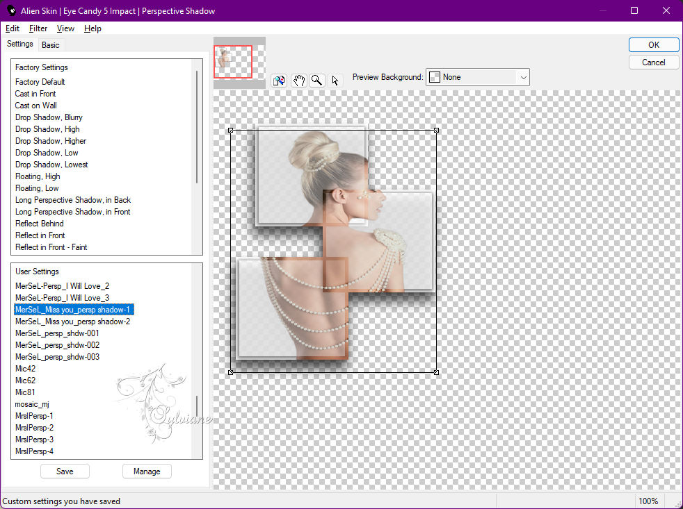Image resolution: width=683 pixels, height=509 pixels.
Task: Select Floating, High preset
Action: coord(38,176)
